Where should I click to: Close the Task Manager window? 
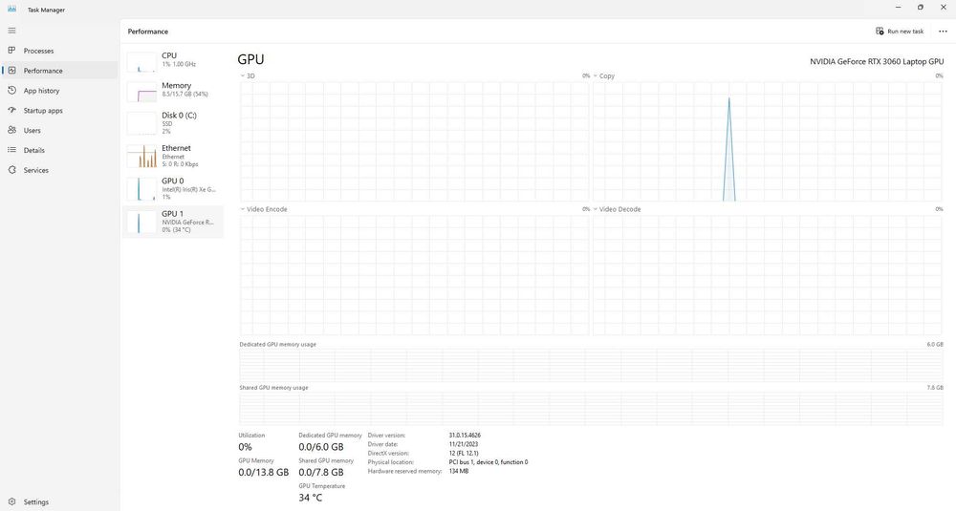coord(944,8)
